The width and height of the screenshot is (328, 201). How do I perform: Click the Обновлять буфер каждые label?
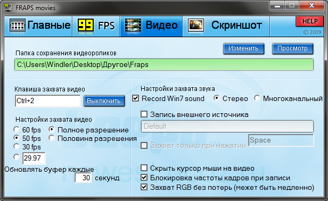(x=49, y=170)
